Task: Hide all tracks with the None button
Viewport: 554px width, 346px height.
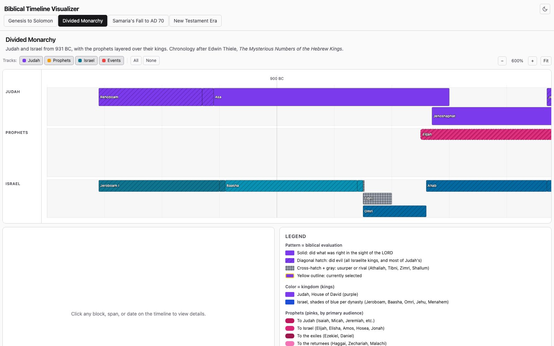Action: (x=151, y=61)
